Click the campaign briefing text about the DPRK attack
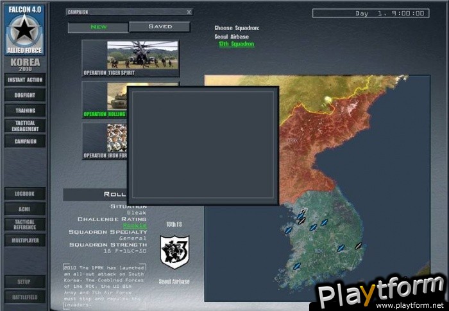Screen dimensions: 449x311 [105, 287]
